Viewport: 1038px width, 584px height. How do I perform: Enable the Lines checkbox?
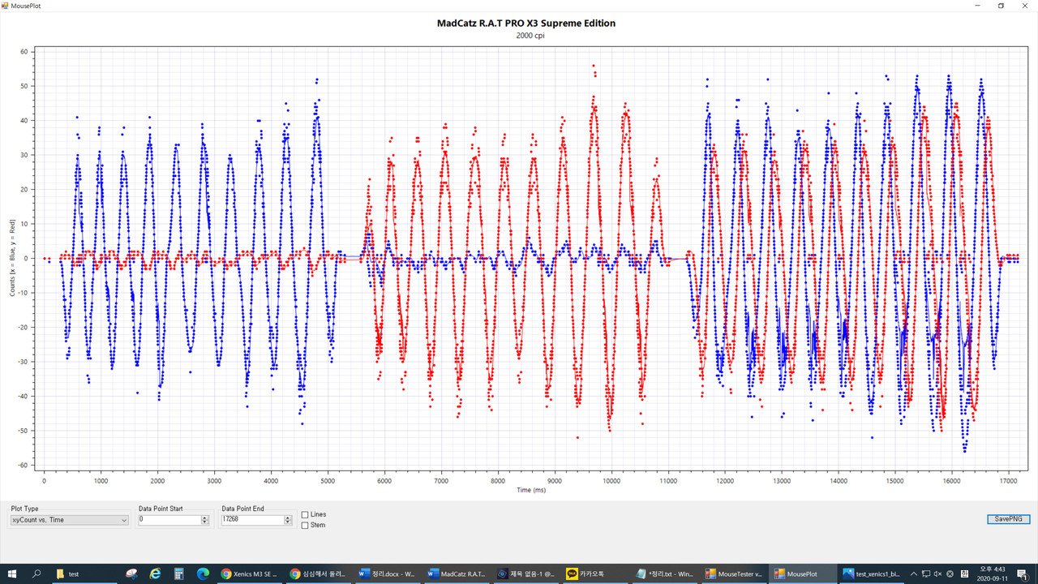pos(305,515)
